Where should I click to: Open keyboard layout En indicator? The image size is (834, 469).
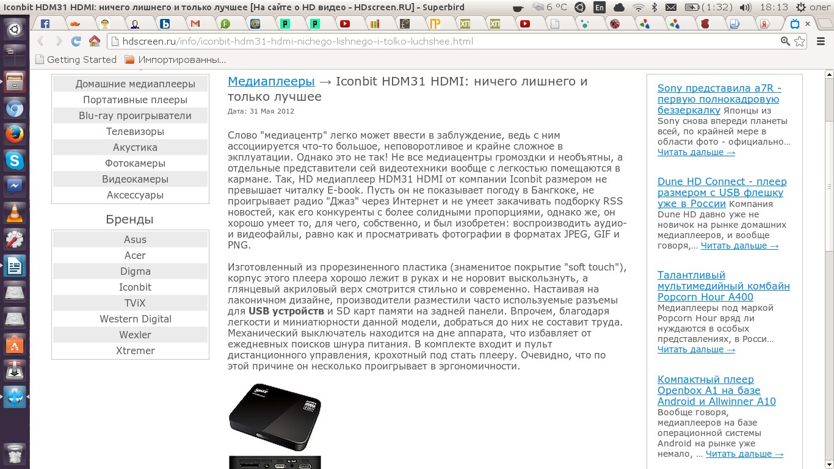click(x=600, y=7)
